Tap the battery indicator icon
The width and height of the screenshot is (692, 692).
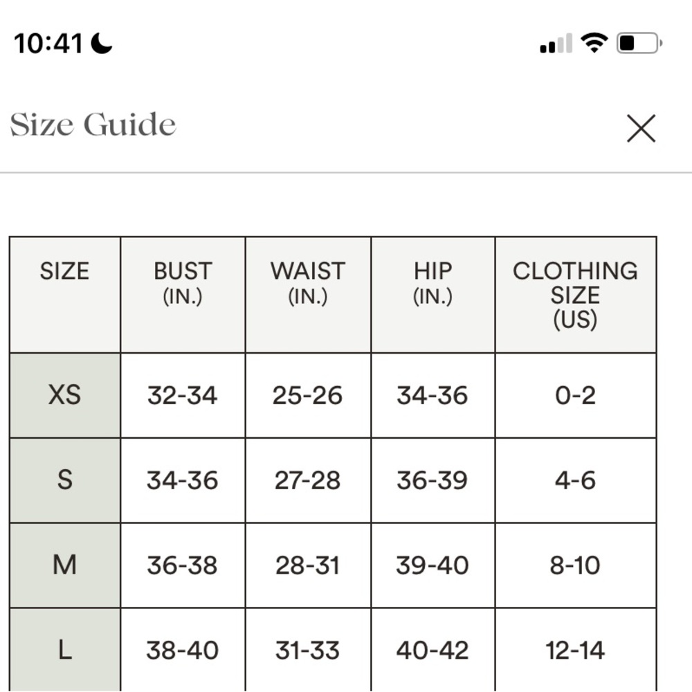(x=639, y=43)
